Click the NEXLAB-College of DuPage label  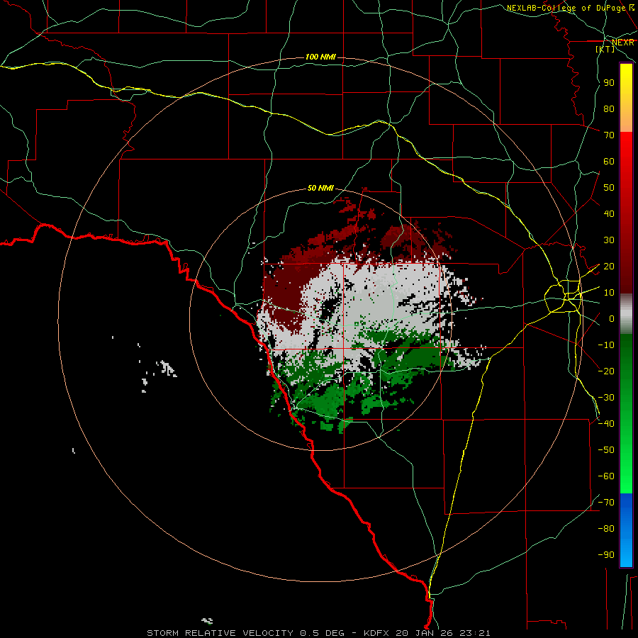[x=570, y=8]
